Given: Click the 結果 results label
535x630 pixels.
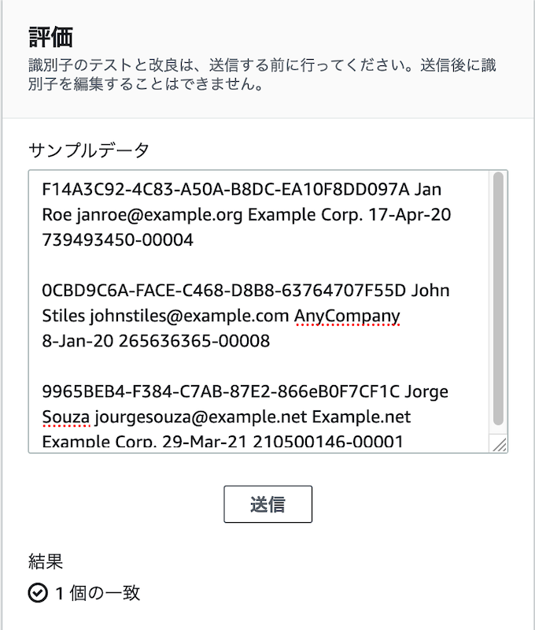Looking at the screenshot, I should click(x=45, y=561).
